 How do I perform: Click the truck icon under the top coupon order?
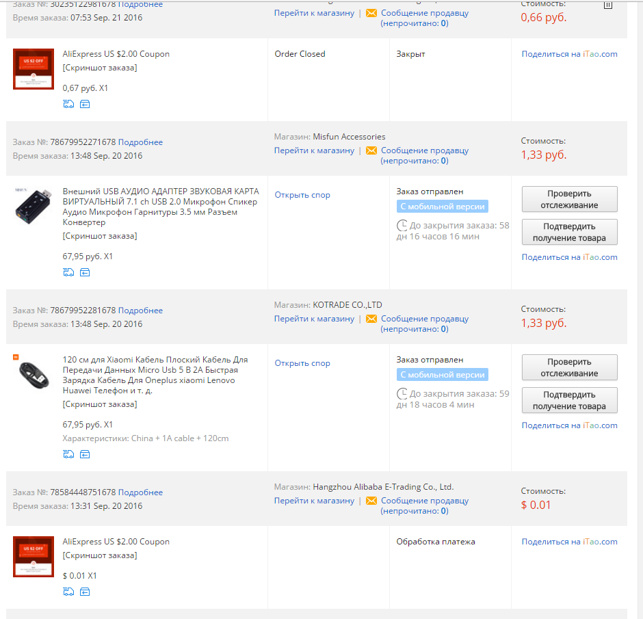pyautogui.click(x=68, y=104)
